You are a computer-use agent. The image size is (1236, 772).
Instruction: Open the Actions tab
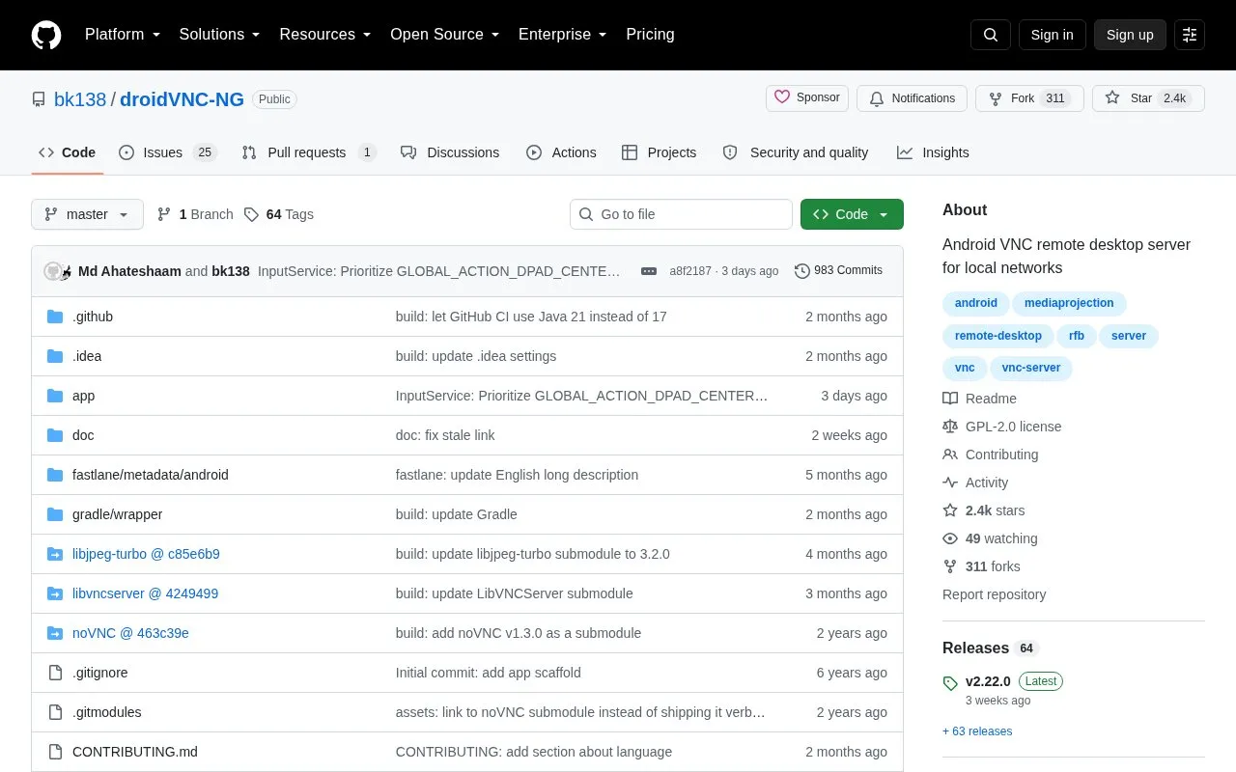561,152
